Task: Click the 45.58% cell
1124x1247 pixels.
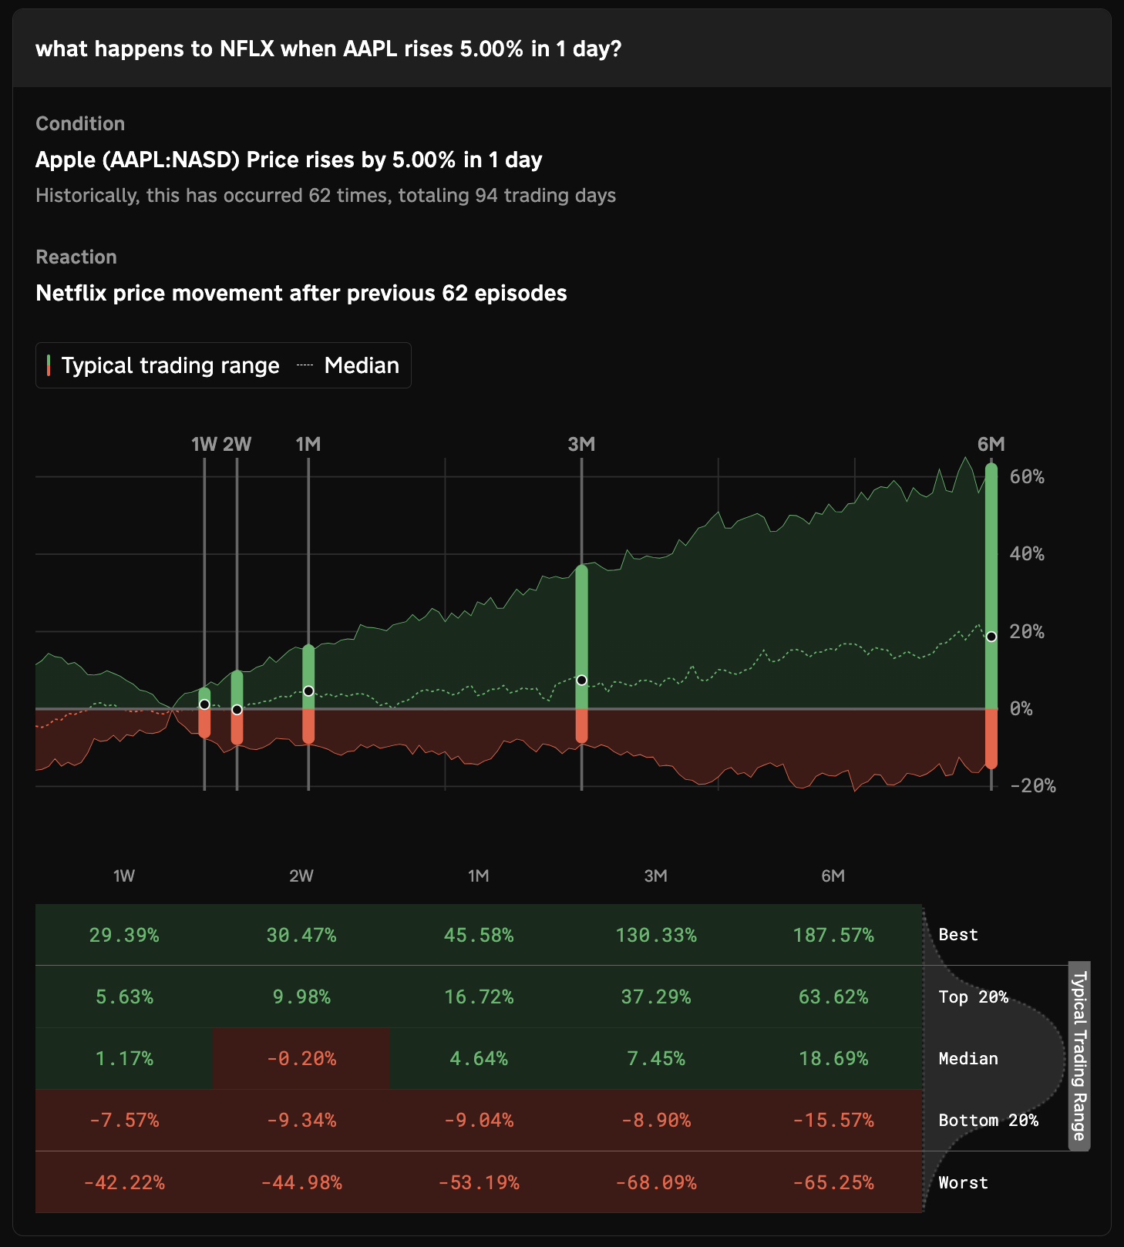Action: 479,935
